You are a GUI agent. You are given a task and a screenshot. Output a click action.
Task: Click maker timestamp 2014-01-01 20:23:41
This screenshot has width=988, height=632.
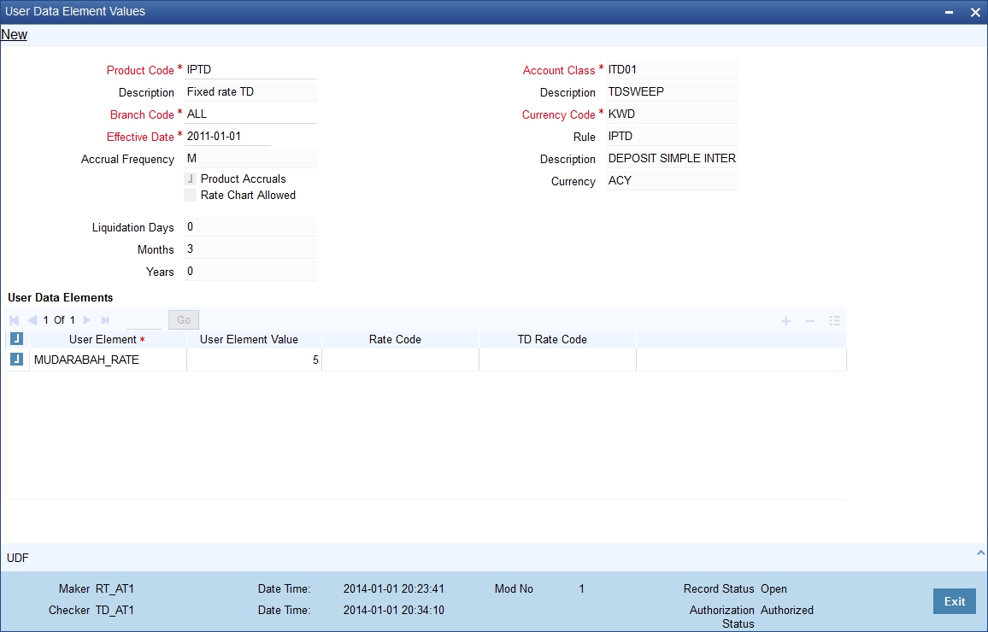click(394, 589)
